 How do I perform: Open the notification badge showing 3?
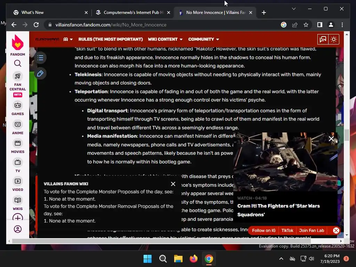(x=346, y=259)
